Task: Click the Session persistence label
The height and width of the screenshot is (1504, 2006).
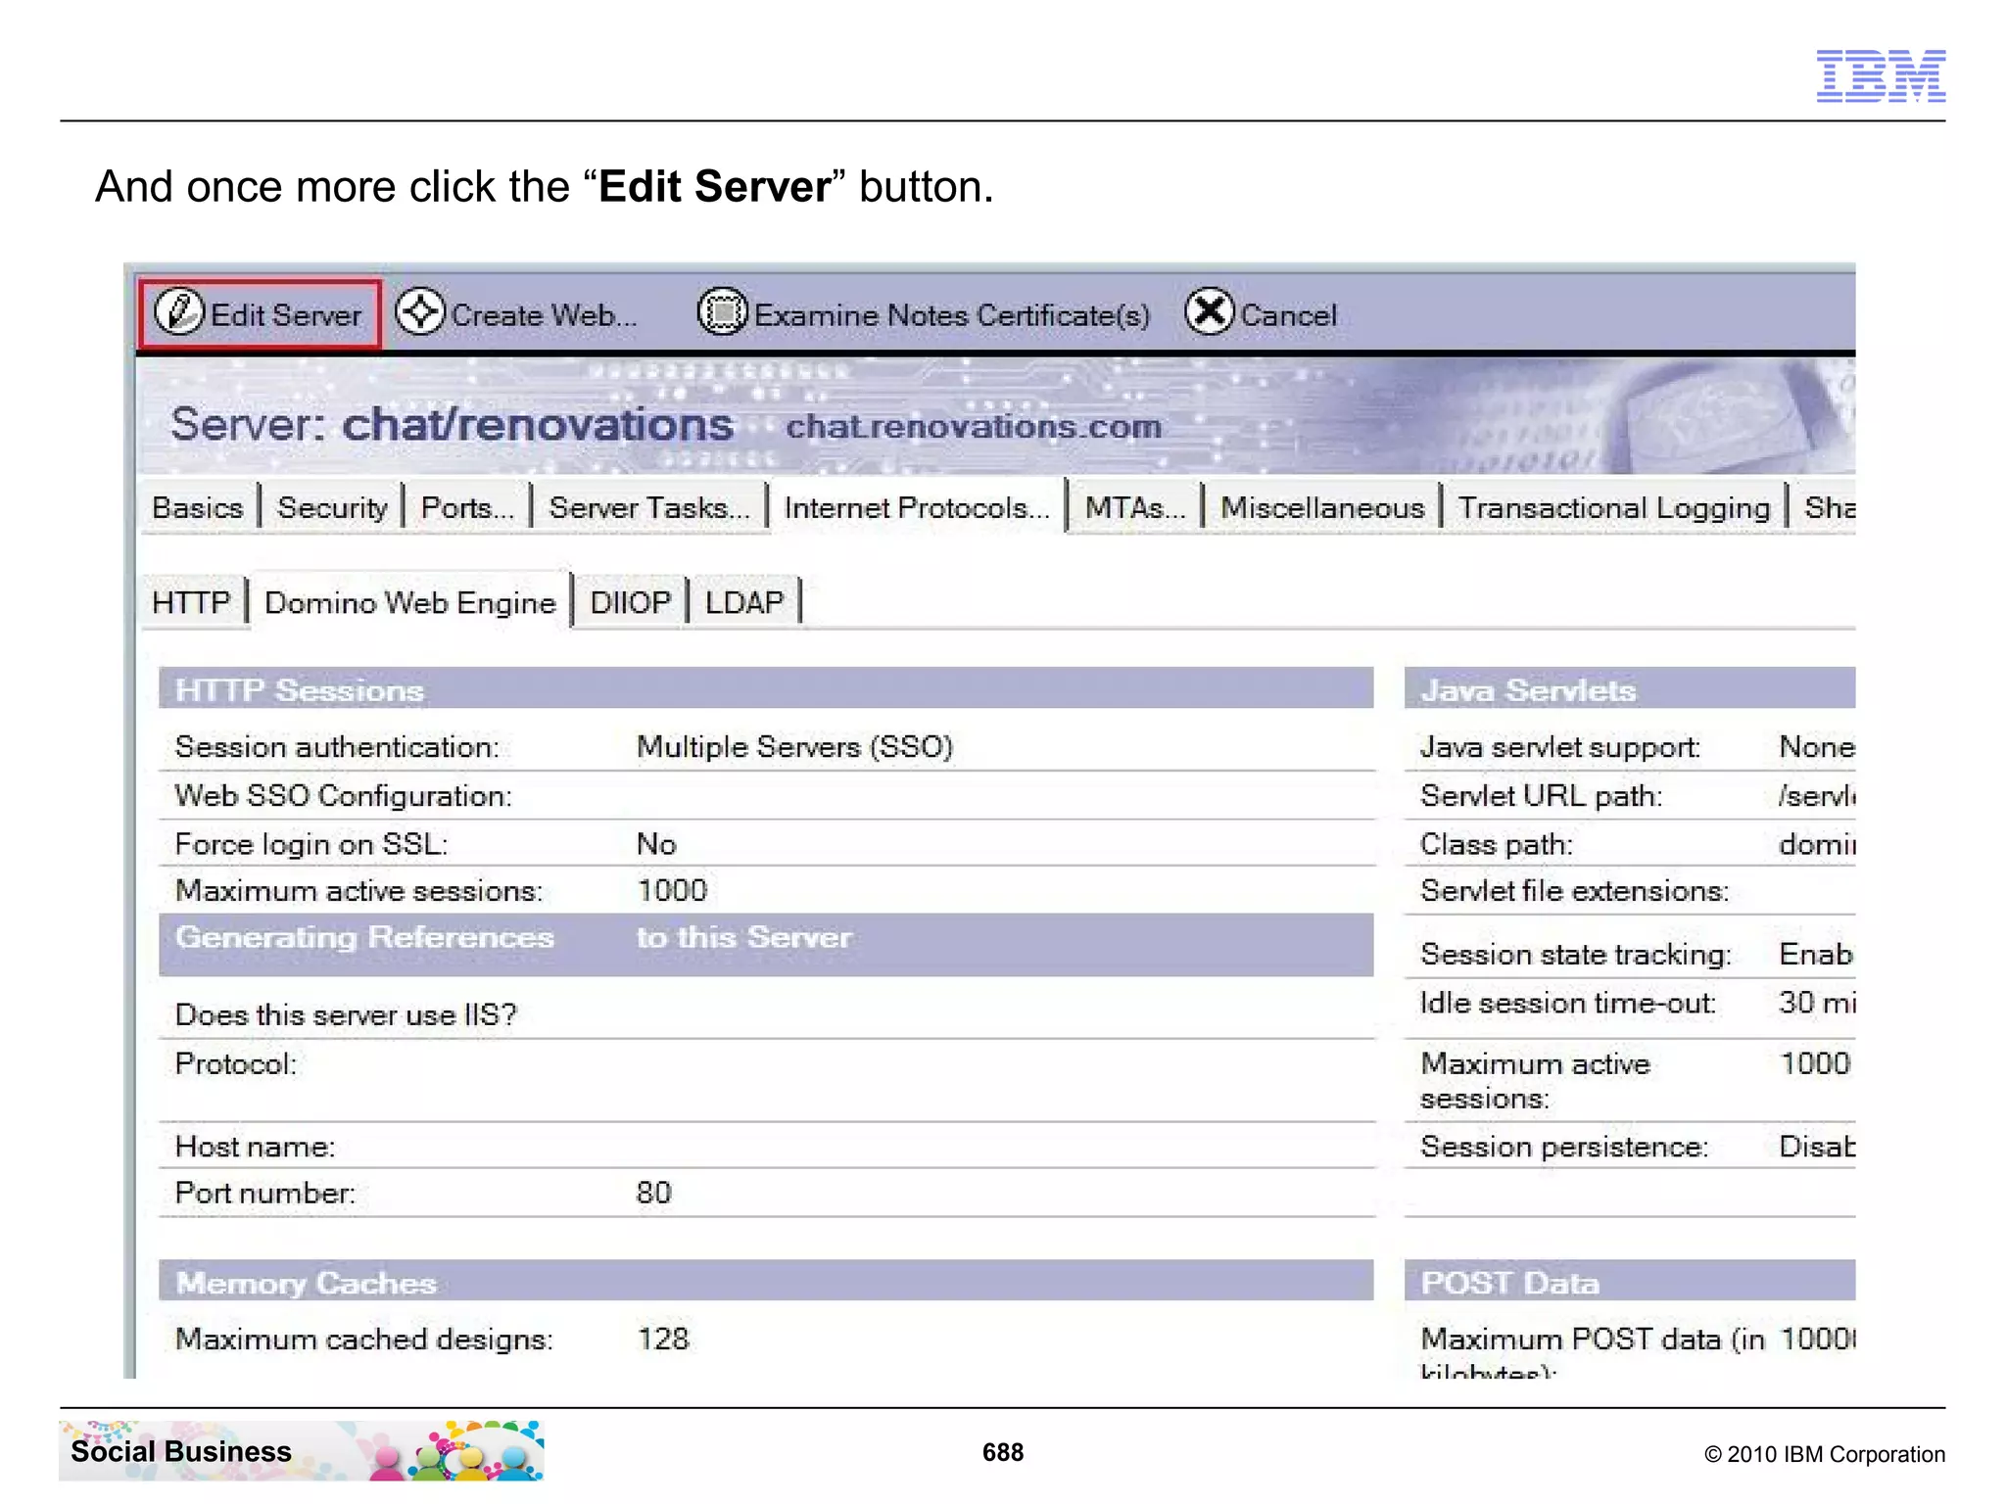Action: click(x=1564, y=1146)
